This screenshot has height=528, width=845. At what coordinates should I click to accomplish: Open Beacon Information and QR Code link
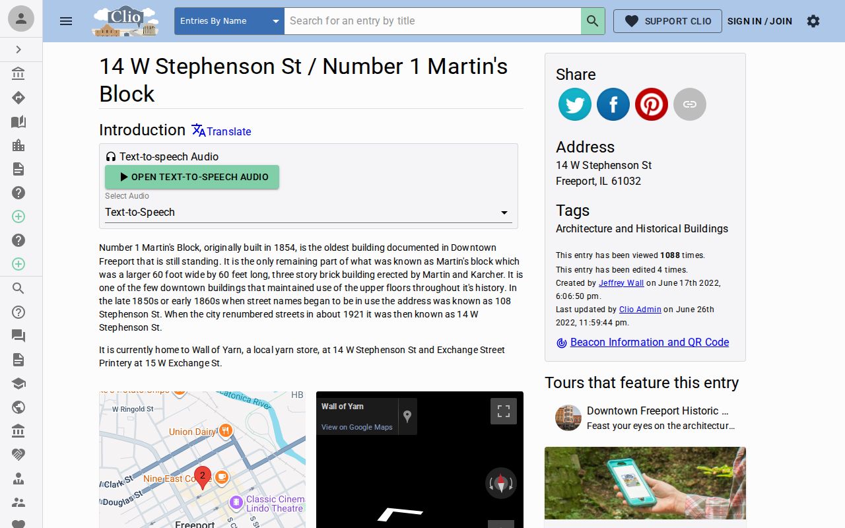(x=650, y=342)
